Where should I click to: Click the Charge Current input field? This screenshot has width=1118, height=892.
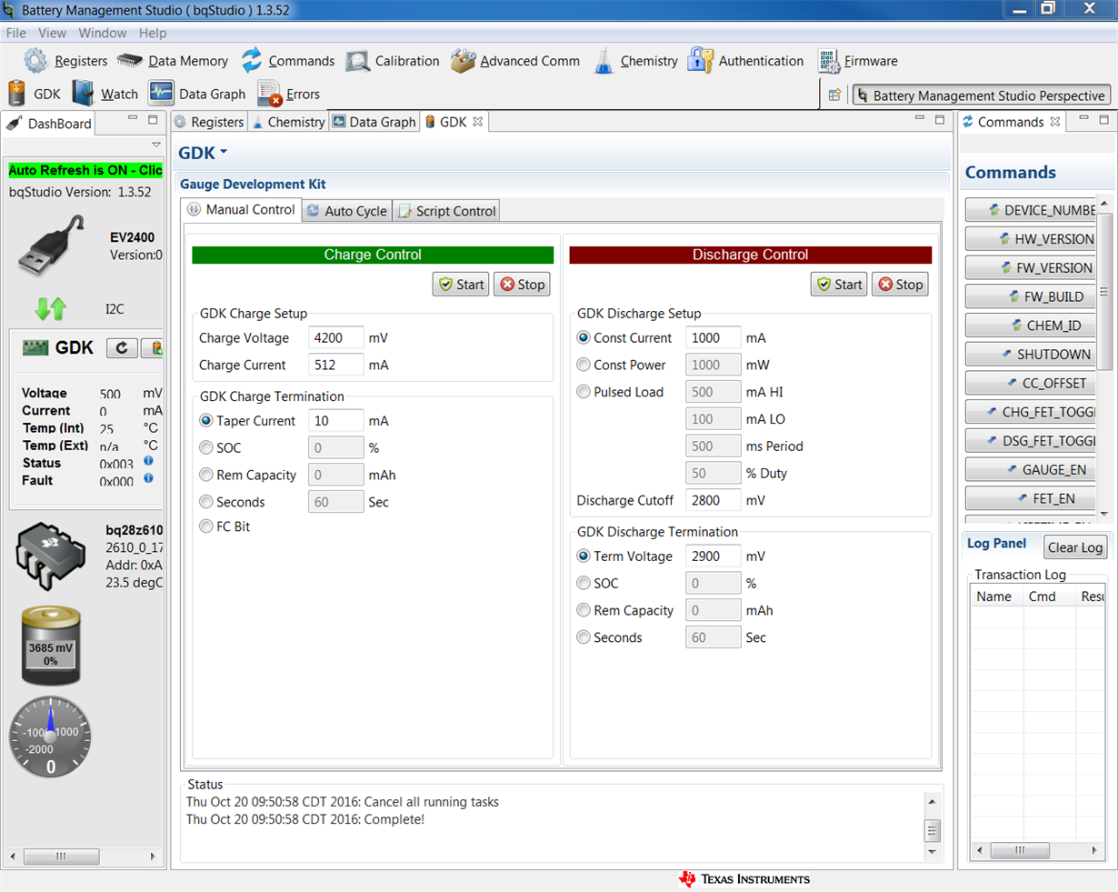(335, 365)
